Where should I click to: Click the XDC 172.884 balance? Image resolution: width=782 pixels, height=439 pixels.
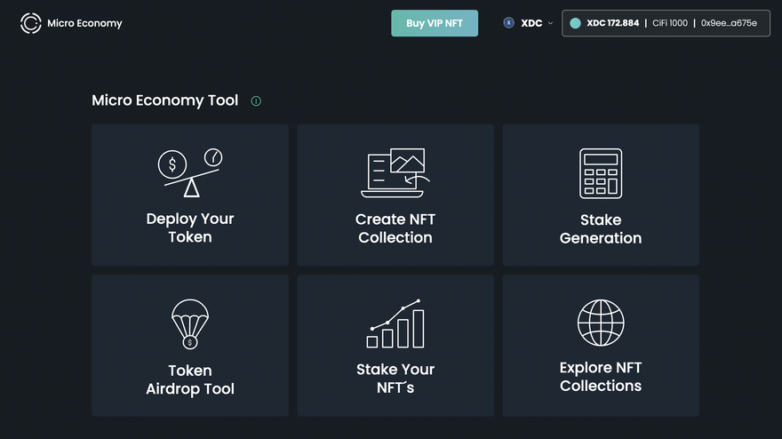point(612,23)
